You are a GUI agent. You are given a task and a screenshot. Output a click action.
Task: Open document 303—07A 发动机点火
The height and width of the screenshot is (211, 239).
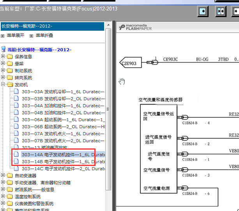click(63, 134)
